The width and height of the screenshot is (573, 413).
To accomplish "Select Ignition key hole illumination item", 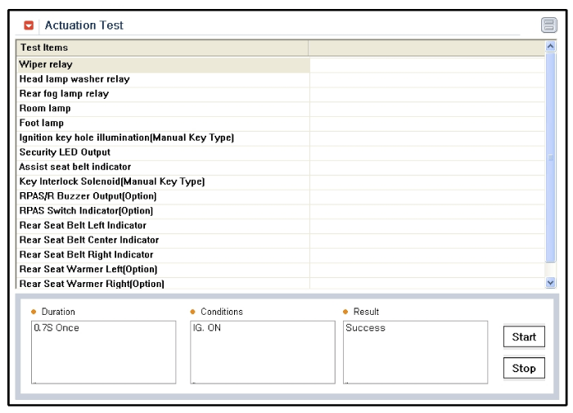I will coord(127,138).
